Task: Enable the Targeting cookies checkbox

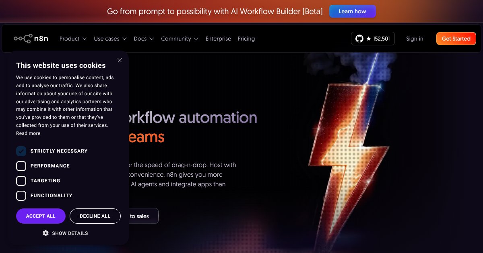Action: 21,181
